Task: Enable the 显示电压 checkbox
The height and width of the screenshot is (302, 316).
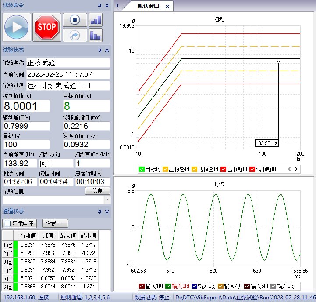Action: 7,224
